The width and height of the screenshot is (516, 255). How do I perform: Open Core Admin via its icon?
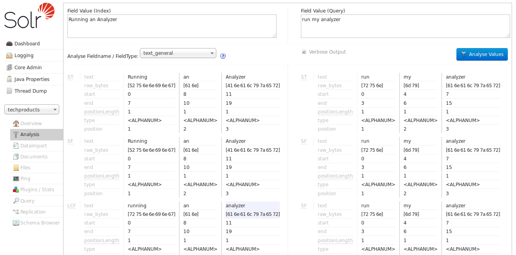click(x=9, y=67)
